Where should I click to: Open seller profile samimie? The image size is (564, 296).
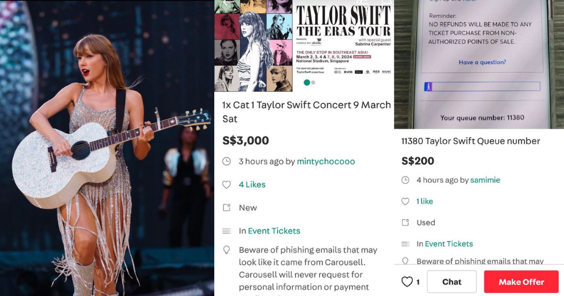(x=485, y=180)
